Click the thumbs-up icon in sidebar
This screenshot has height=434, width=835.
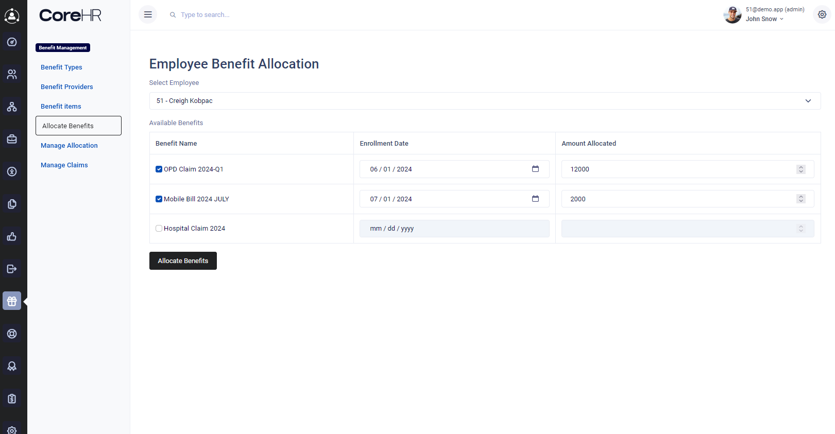coord(12,237)
